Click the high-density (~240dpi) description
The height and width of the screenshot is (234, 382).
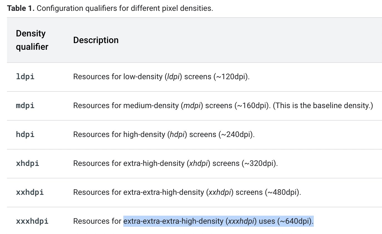(164, 135)
